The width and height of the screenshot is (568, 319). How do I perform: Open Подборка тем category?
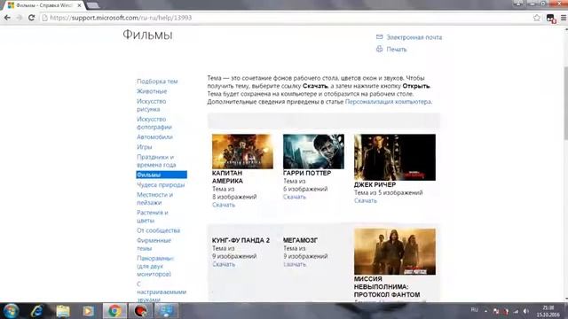(x=157, y=82)
